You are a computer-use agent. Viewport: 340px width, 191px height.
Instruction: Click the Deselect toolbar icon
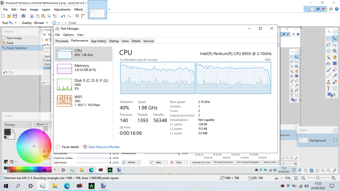click(54, 16)
